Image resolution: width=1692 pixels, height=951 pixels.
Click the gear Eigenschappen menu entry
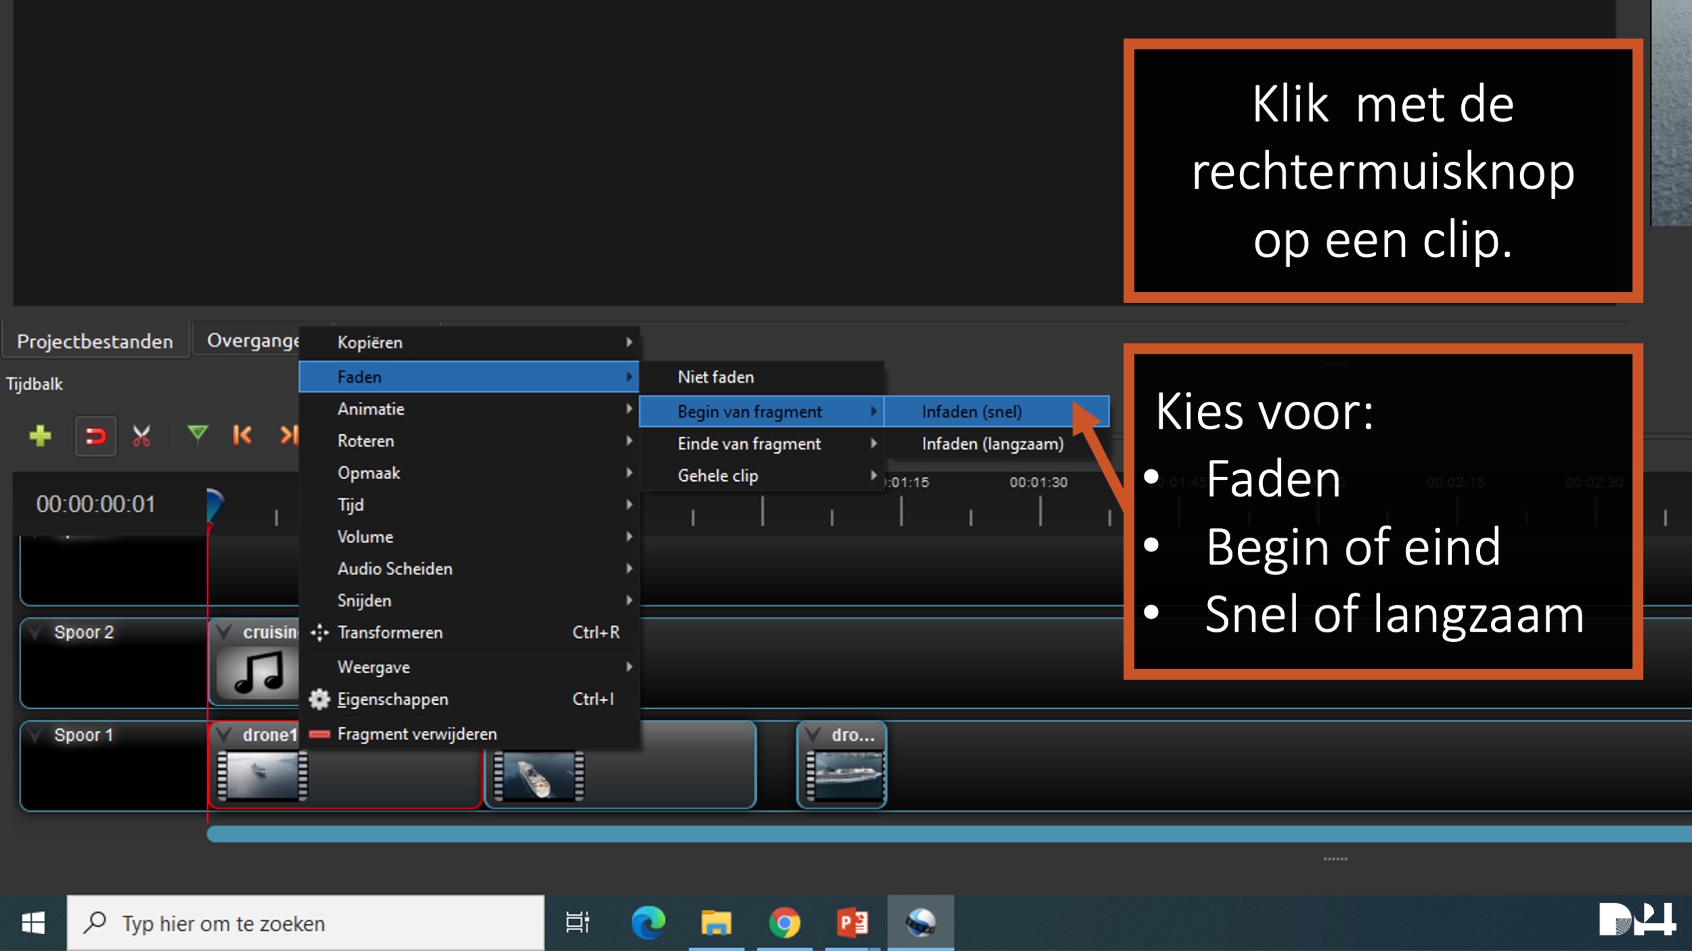point(393,699)
